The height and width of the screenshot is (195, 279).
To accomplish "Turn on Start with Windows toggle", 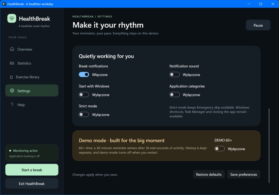I will 84,95.
